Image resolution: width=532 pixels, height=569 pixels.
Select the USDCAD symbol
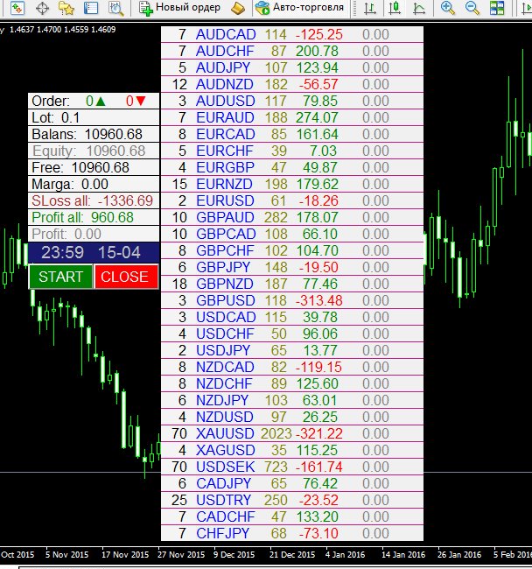[x=226, y=318]
